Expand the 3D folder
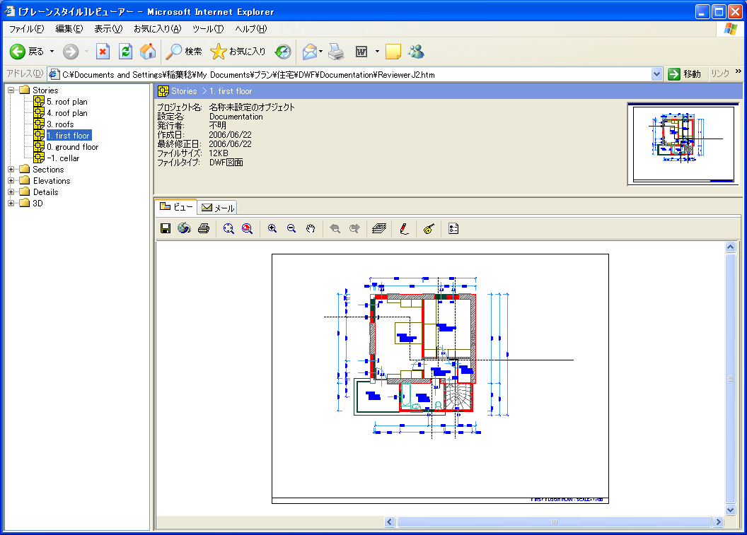Image resolution: width=747 pixels, height=535 pixels. pos(11,203)
